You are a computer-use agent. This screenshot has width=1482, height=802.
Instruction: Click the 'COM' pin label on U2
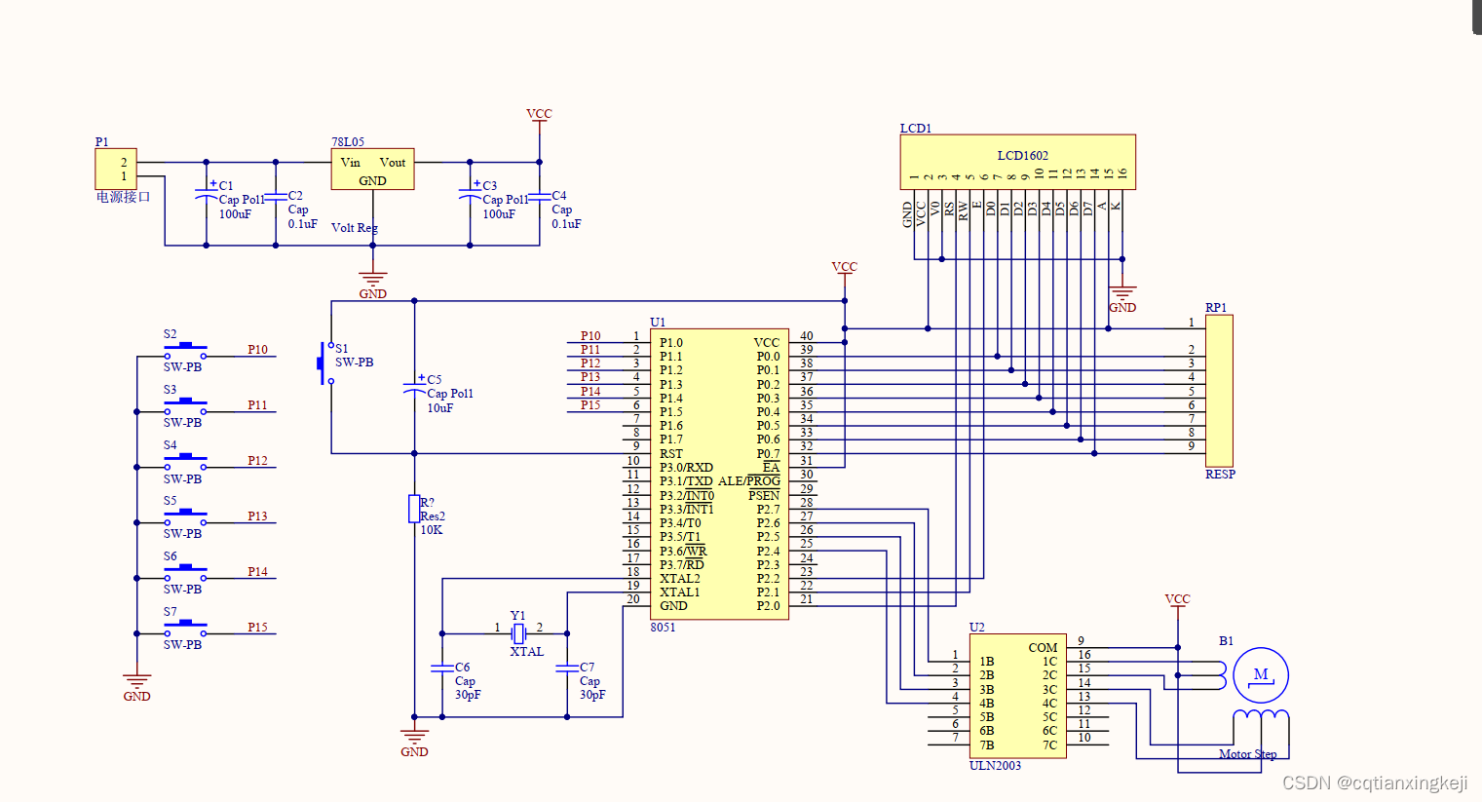(x=1043, y=648)
